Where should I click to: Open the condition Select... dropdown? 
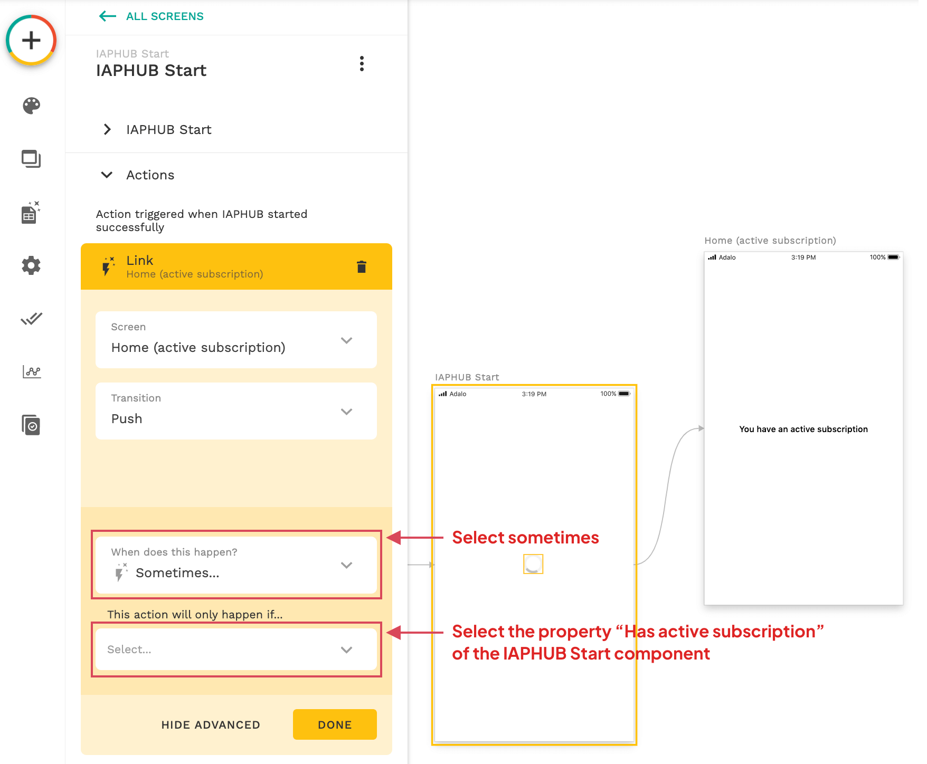tap(236, 650)
